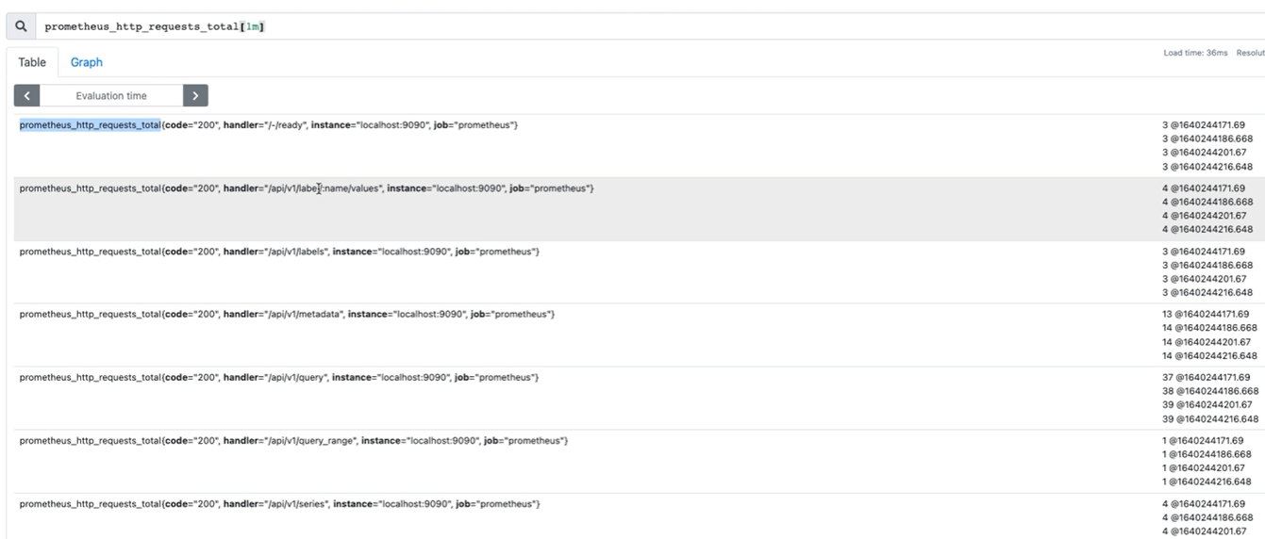This screenshot has width=1265, height=539.
Task: Click the next evaluation time arrow
Action: coord(195,95)
